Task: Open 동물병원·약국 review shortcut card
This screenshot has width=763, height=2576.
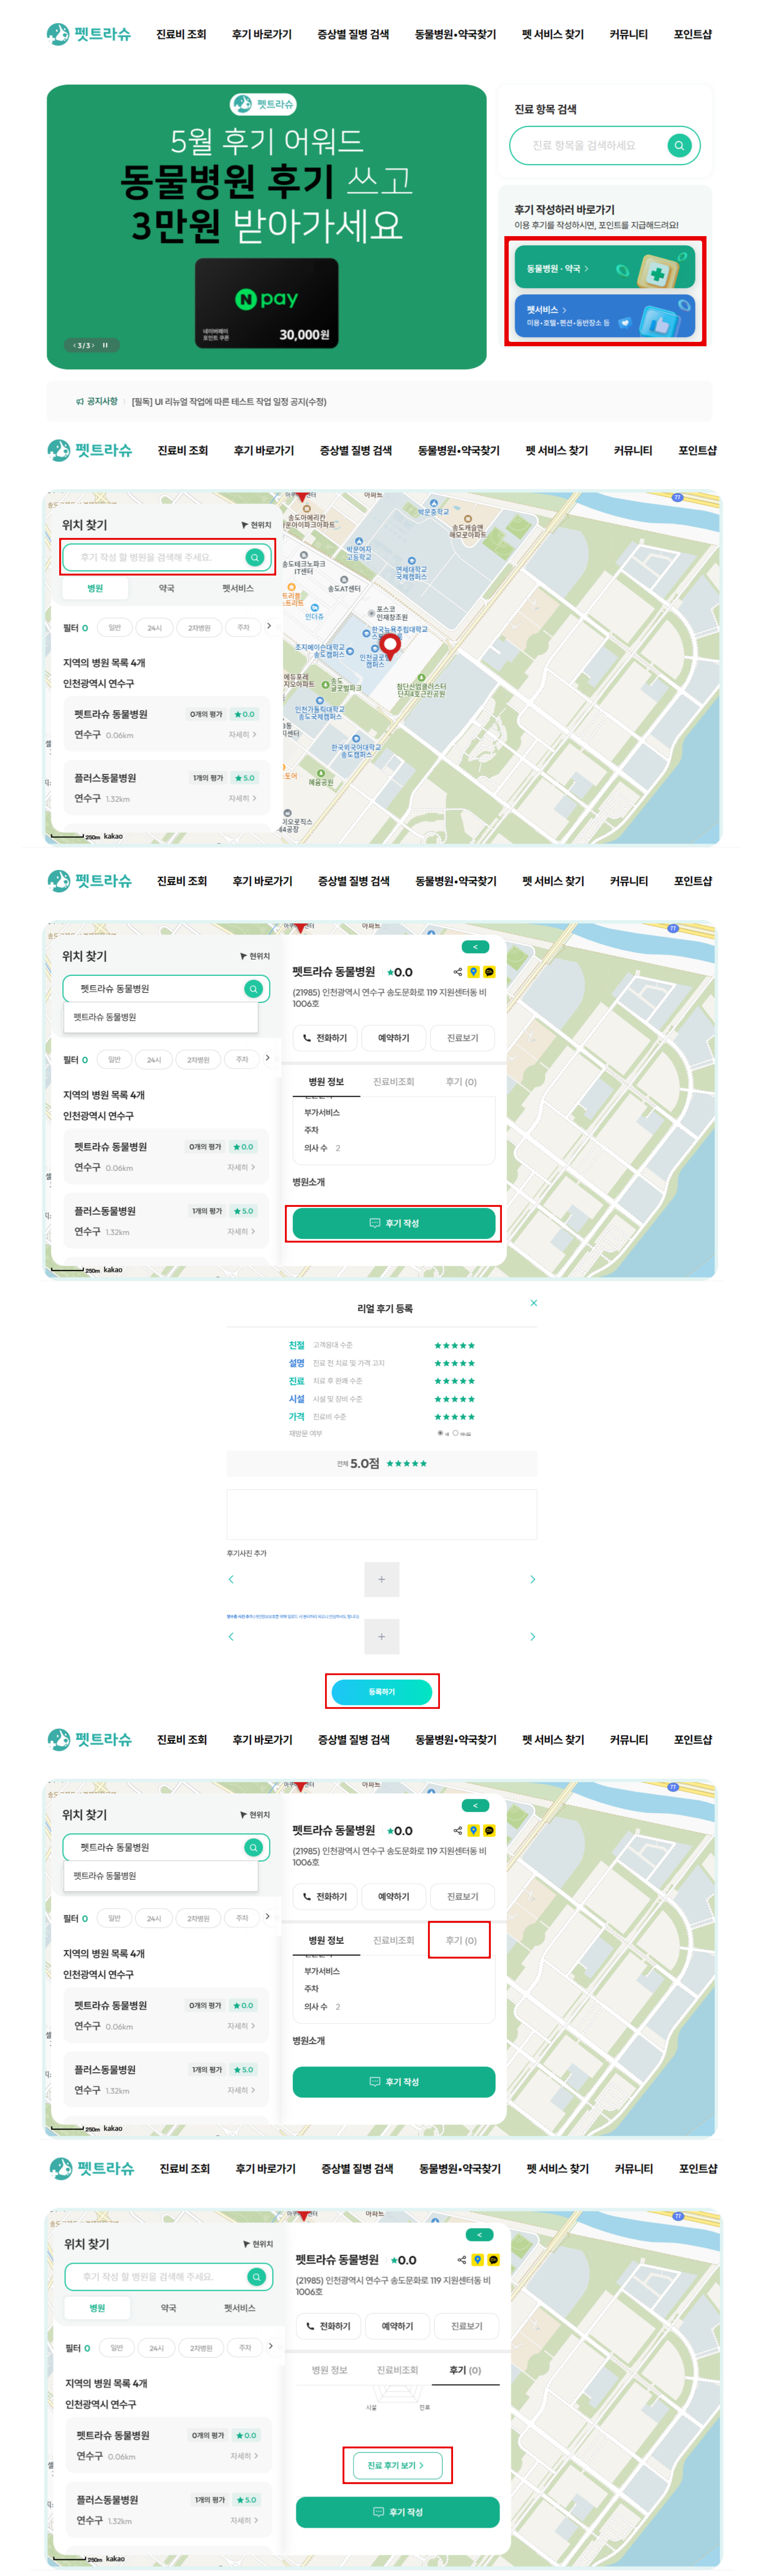Action: (605, 268)
